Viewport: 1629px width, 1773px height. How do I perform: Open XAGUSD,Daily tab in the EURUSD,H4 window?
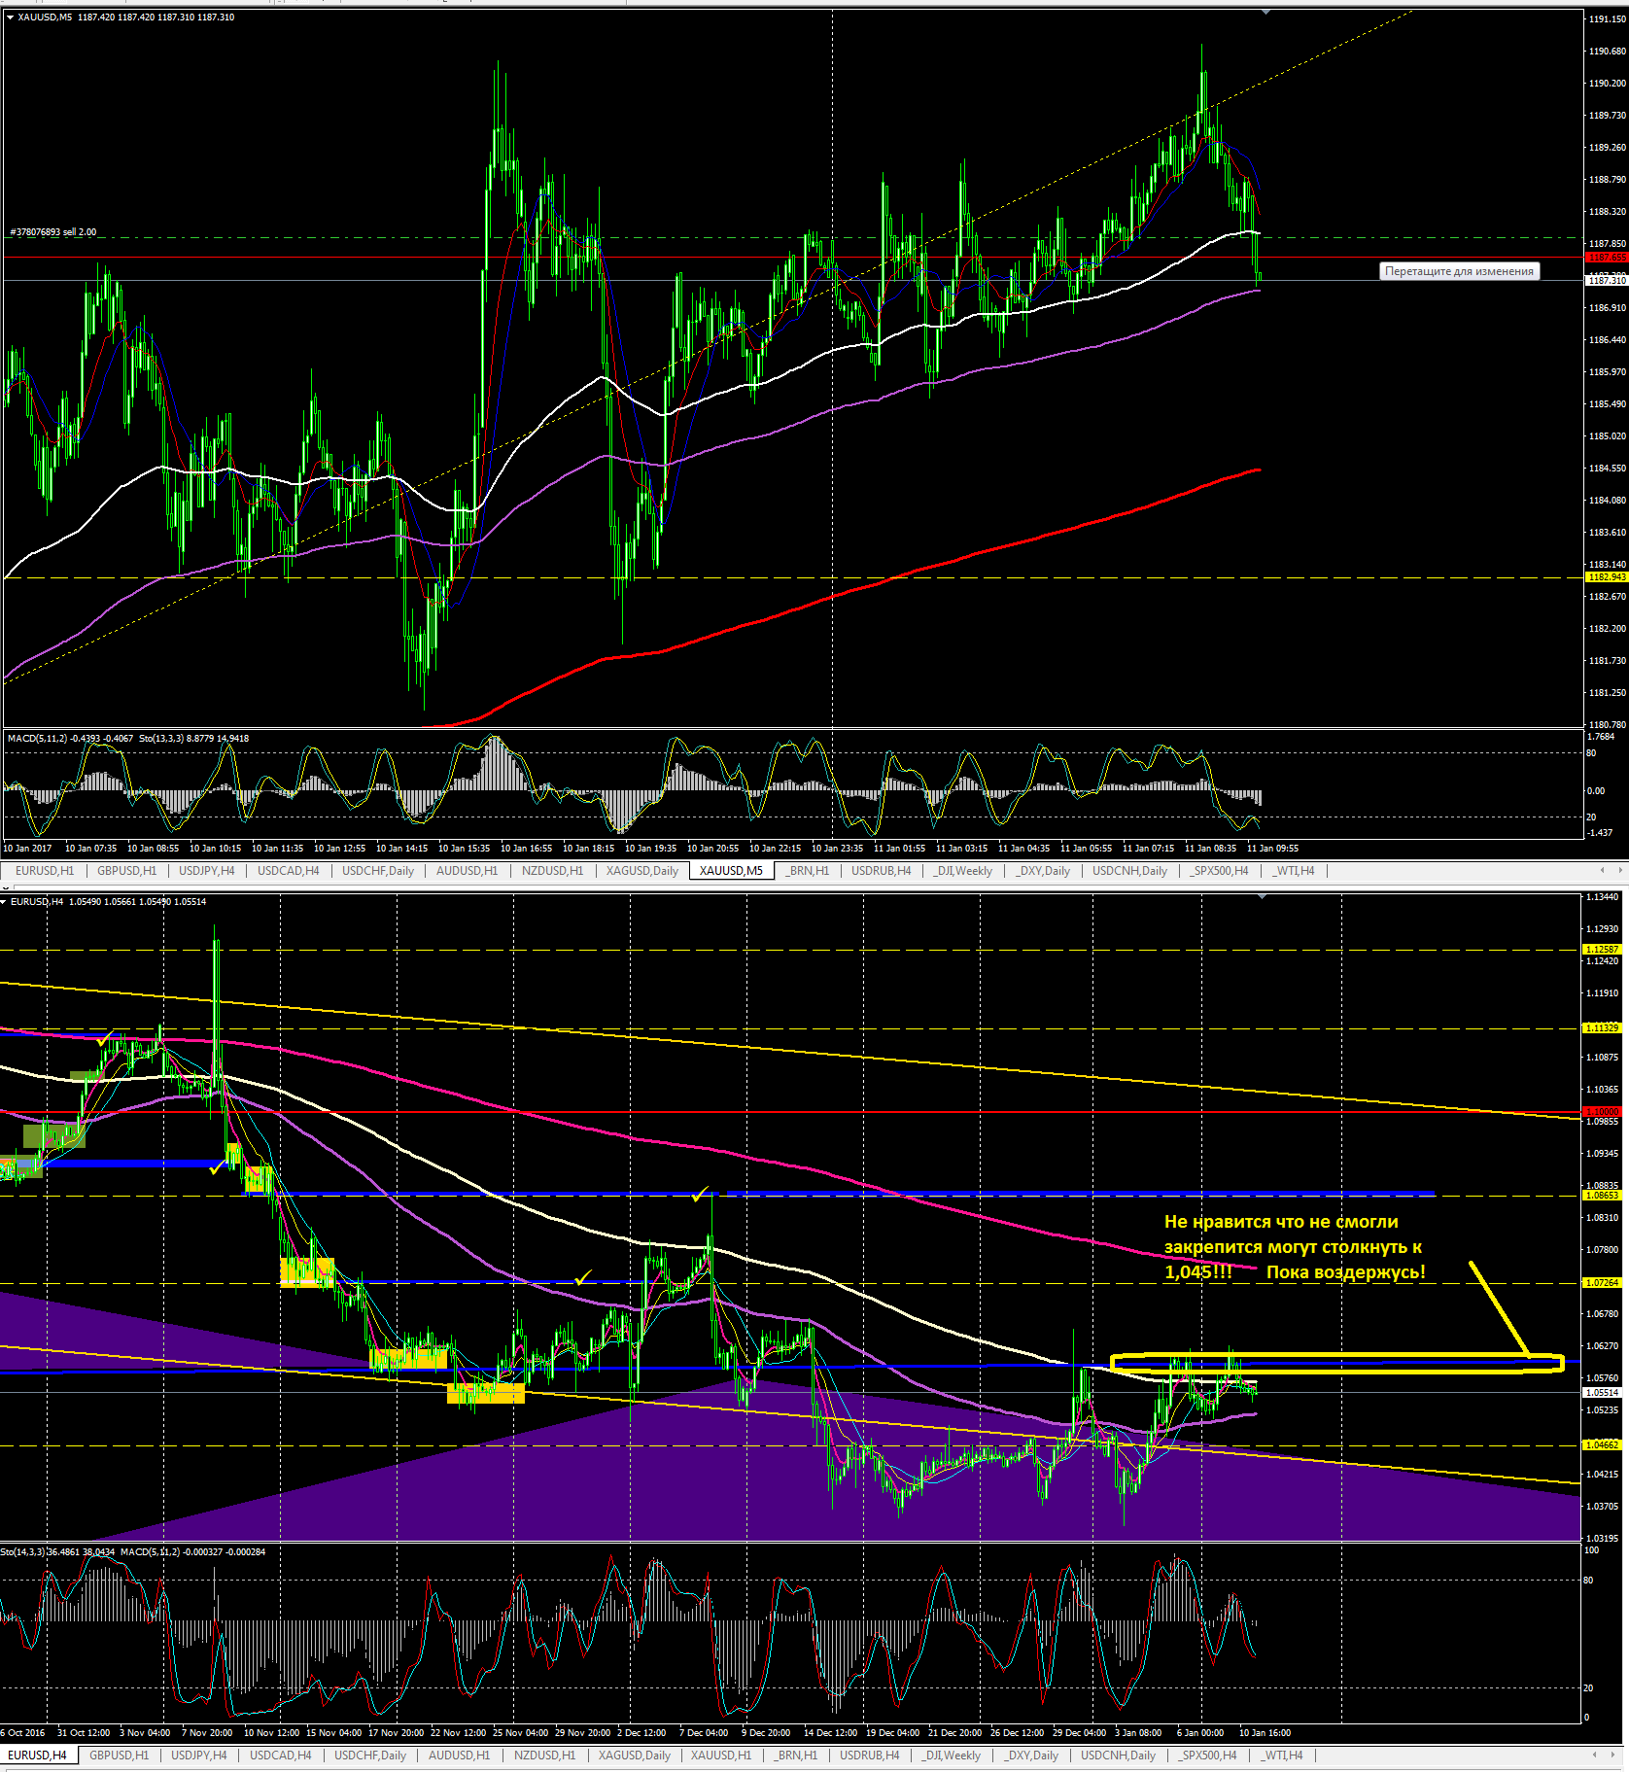tap(635, 1756)
